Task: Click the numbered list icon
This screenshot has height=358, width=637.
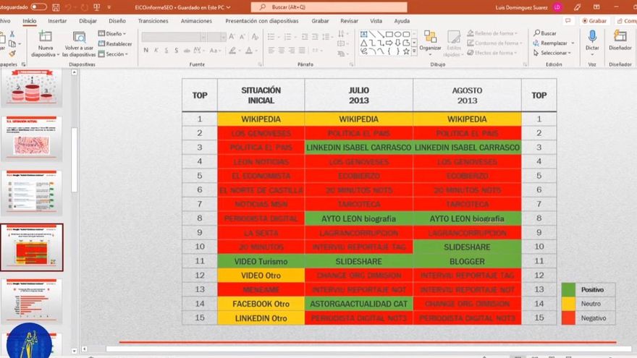Action: tap(287, 37)
